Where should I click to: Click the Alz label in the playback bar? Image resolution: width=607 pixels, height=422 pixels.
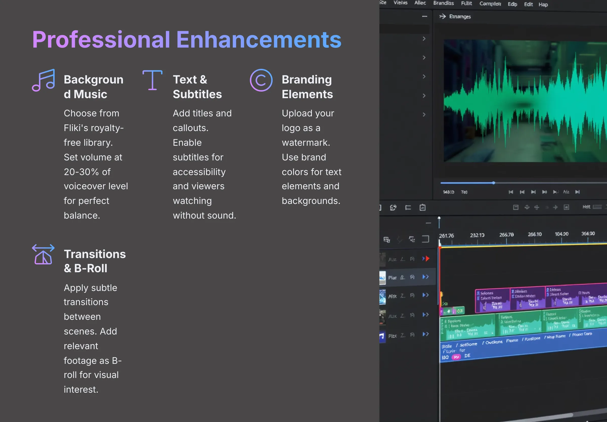point(566,192)
